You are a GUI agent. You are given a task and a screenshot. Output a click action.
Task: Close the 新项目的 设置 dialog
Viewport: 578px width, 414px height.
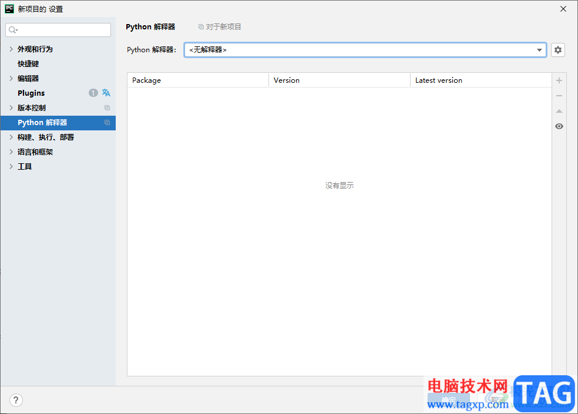563,9
